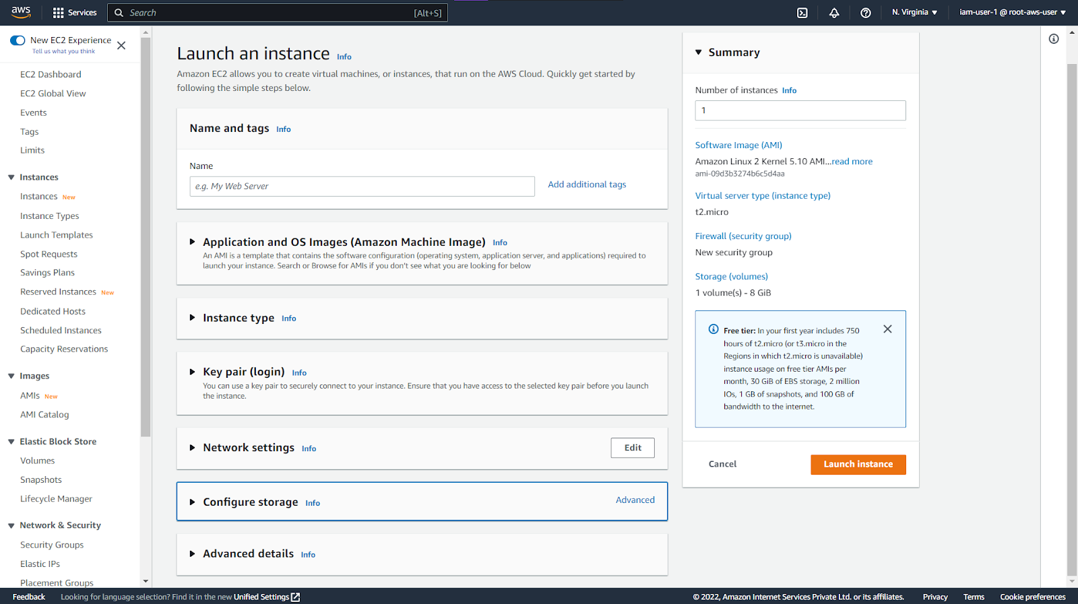
Task: Focus the AWS search box
Action: [278, 13]
